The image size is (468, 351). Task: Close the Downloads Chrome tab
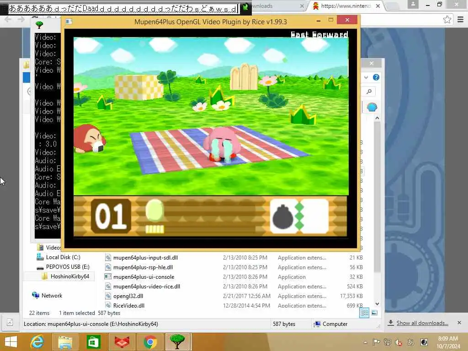302,5
